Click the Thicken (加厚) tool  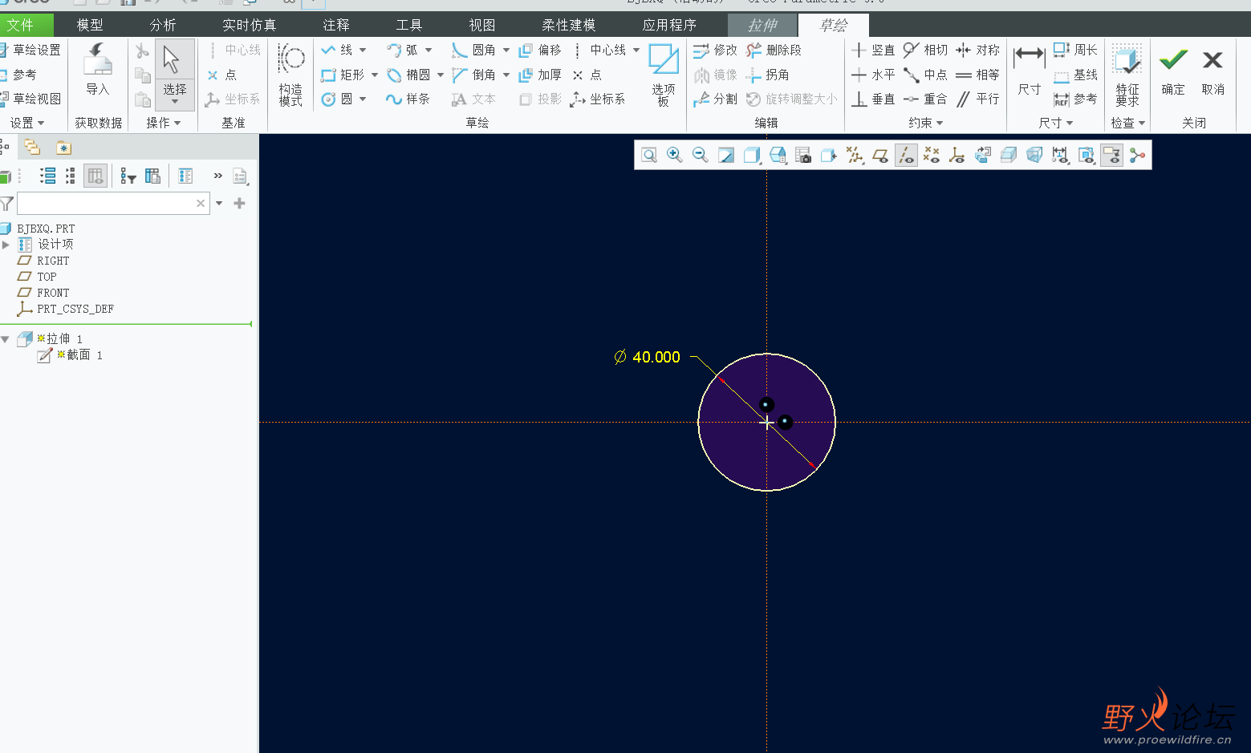click(x=540, y=75)
